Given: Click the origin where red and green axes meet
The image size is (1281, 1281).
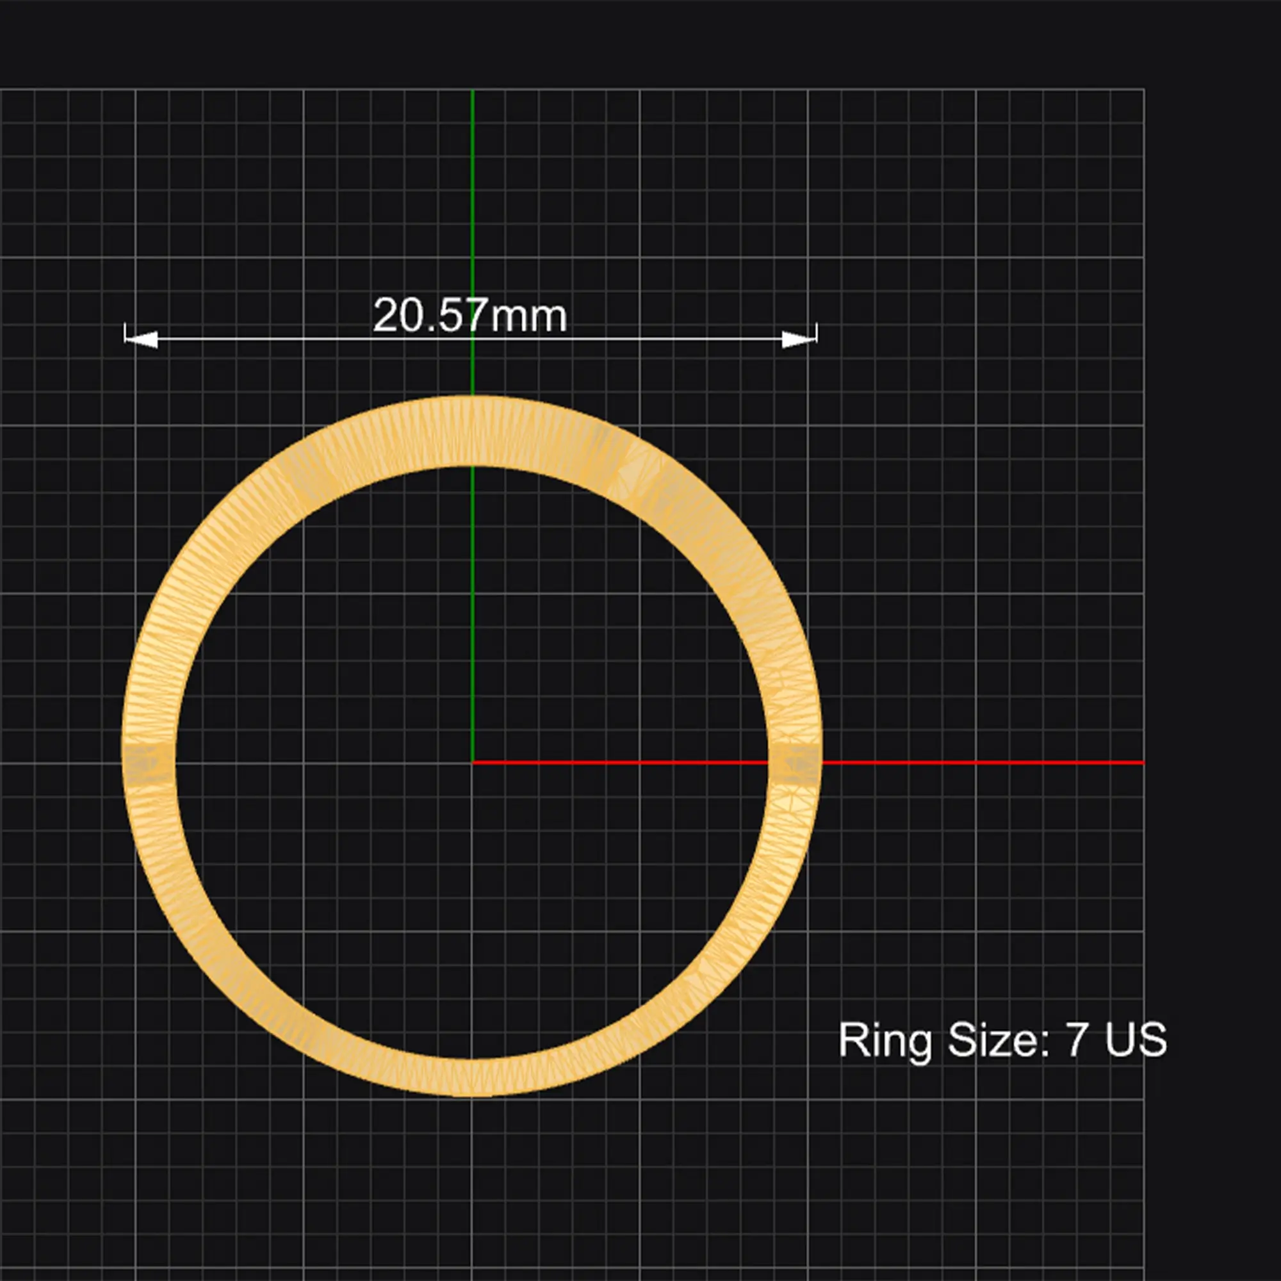Looking at the screenshot, I should (472, 762).
